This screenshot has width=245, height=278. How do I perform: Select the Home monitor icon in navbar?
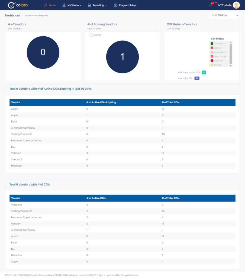[45, 5]
